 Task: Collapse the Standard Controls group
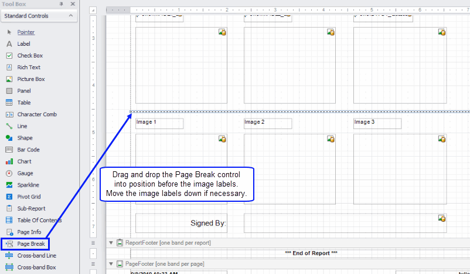[70, 16]
